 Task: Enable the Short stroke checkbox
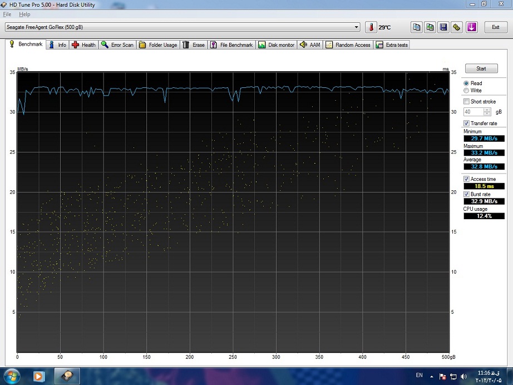click(467, 102)
